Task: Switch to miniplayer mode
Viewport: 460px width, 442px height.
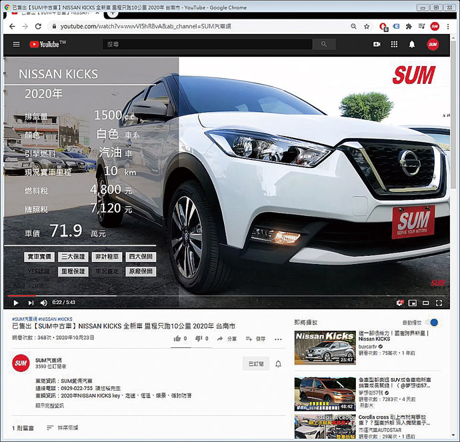Action: (x=413, y=303)
